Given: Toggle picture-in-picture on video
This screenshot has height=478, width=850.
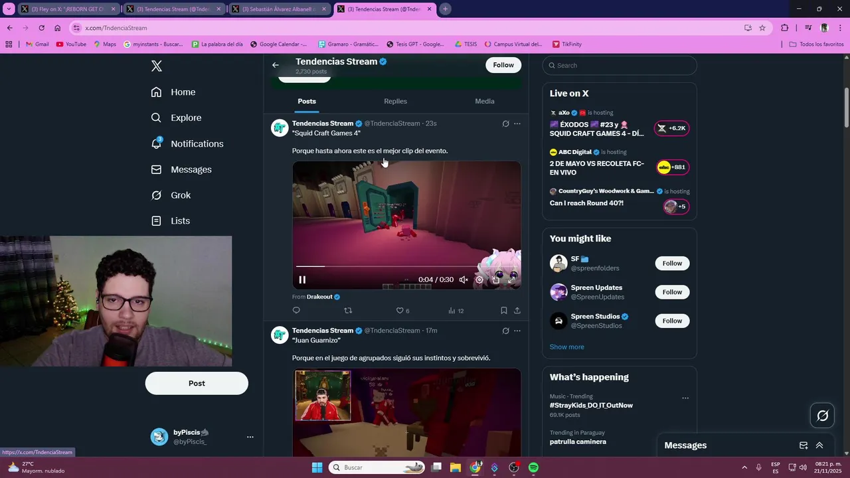Looking at the screenshot, I should click(x=495, y=279).
